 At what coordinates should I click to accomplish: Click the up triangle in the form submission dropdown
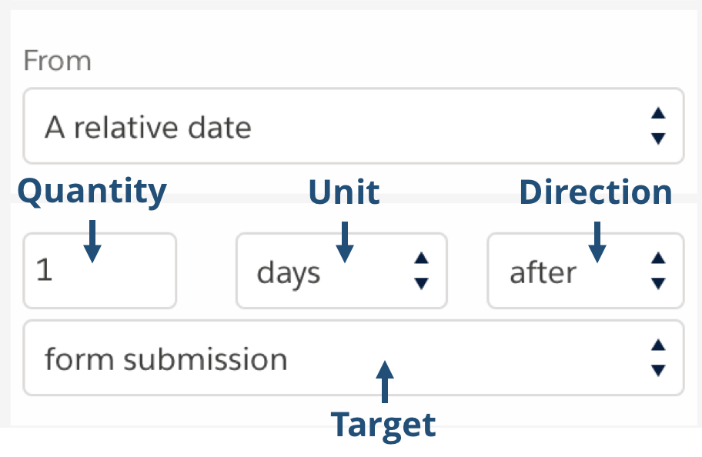click(x=657, y=345)
